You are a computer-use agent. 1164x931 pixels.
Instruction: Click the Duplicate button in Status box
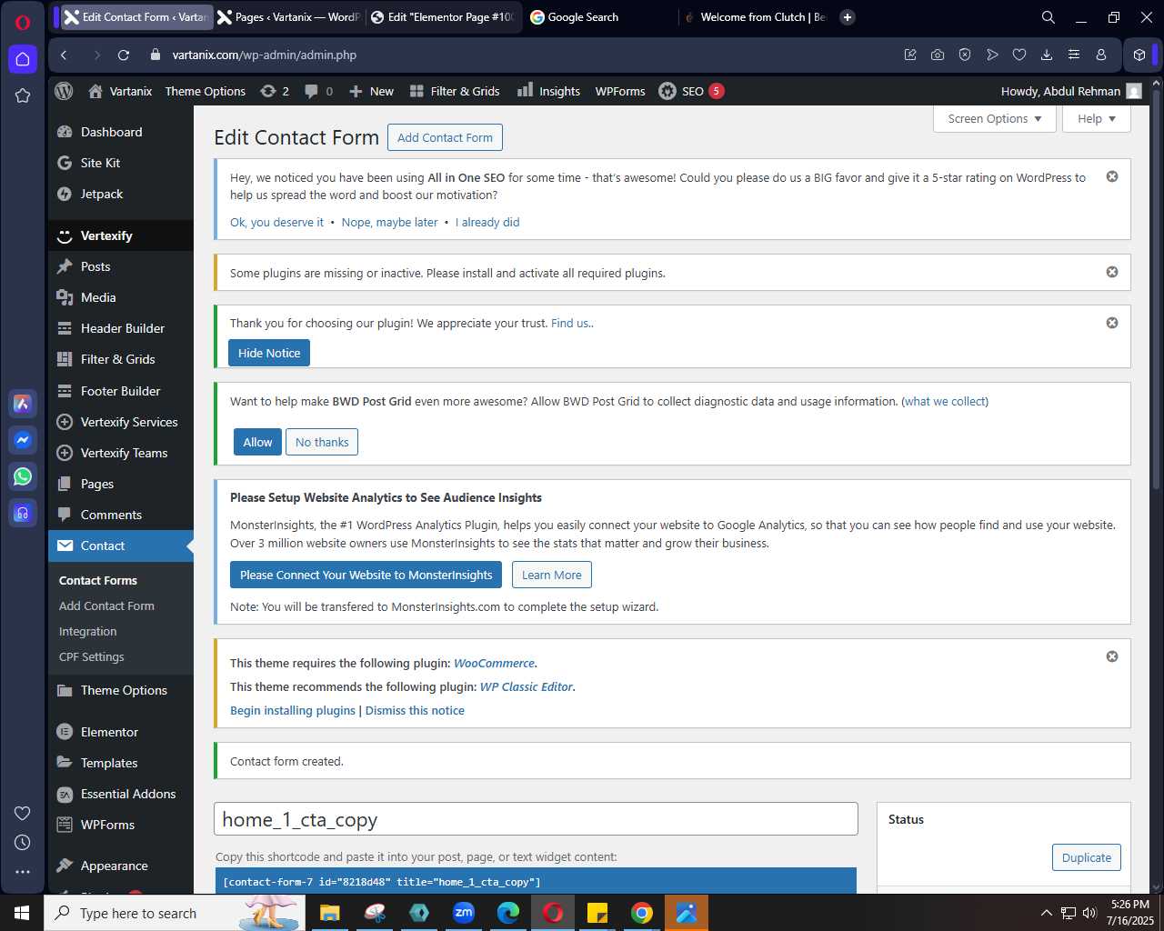point(1087,857)
